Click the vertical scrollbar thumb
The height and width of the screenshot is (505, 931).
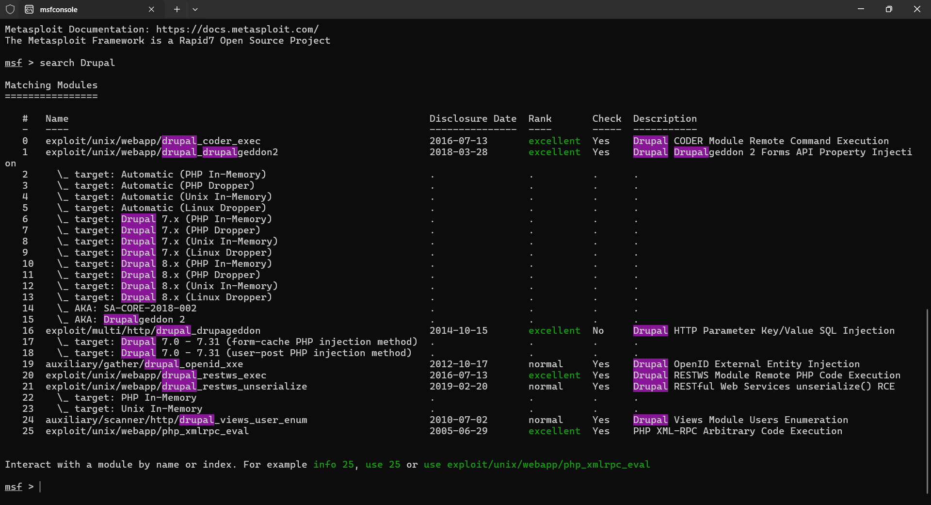pos(928,402)
